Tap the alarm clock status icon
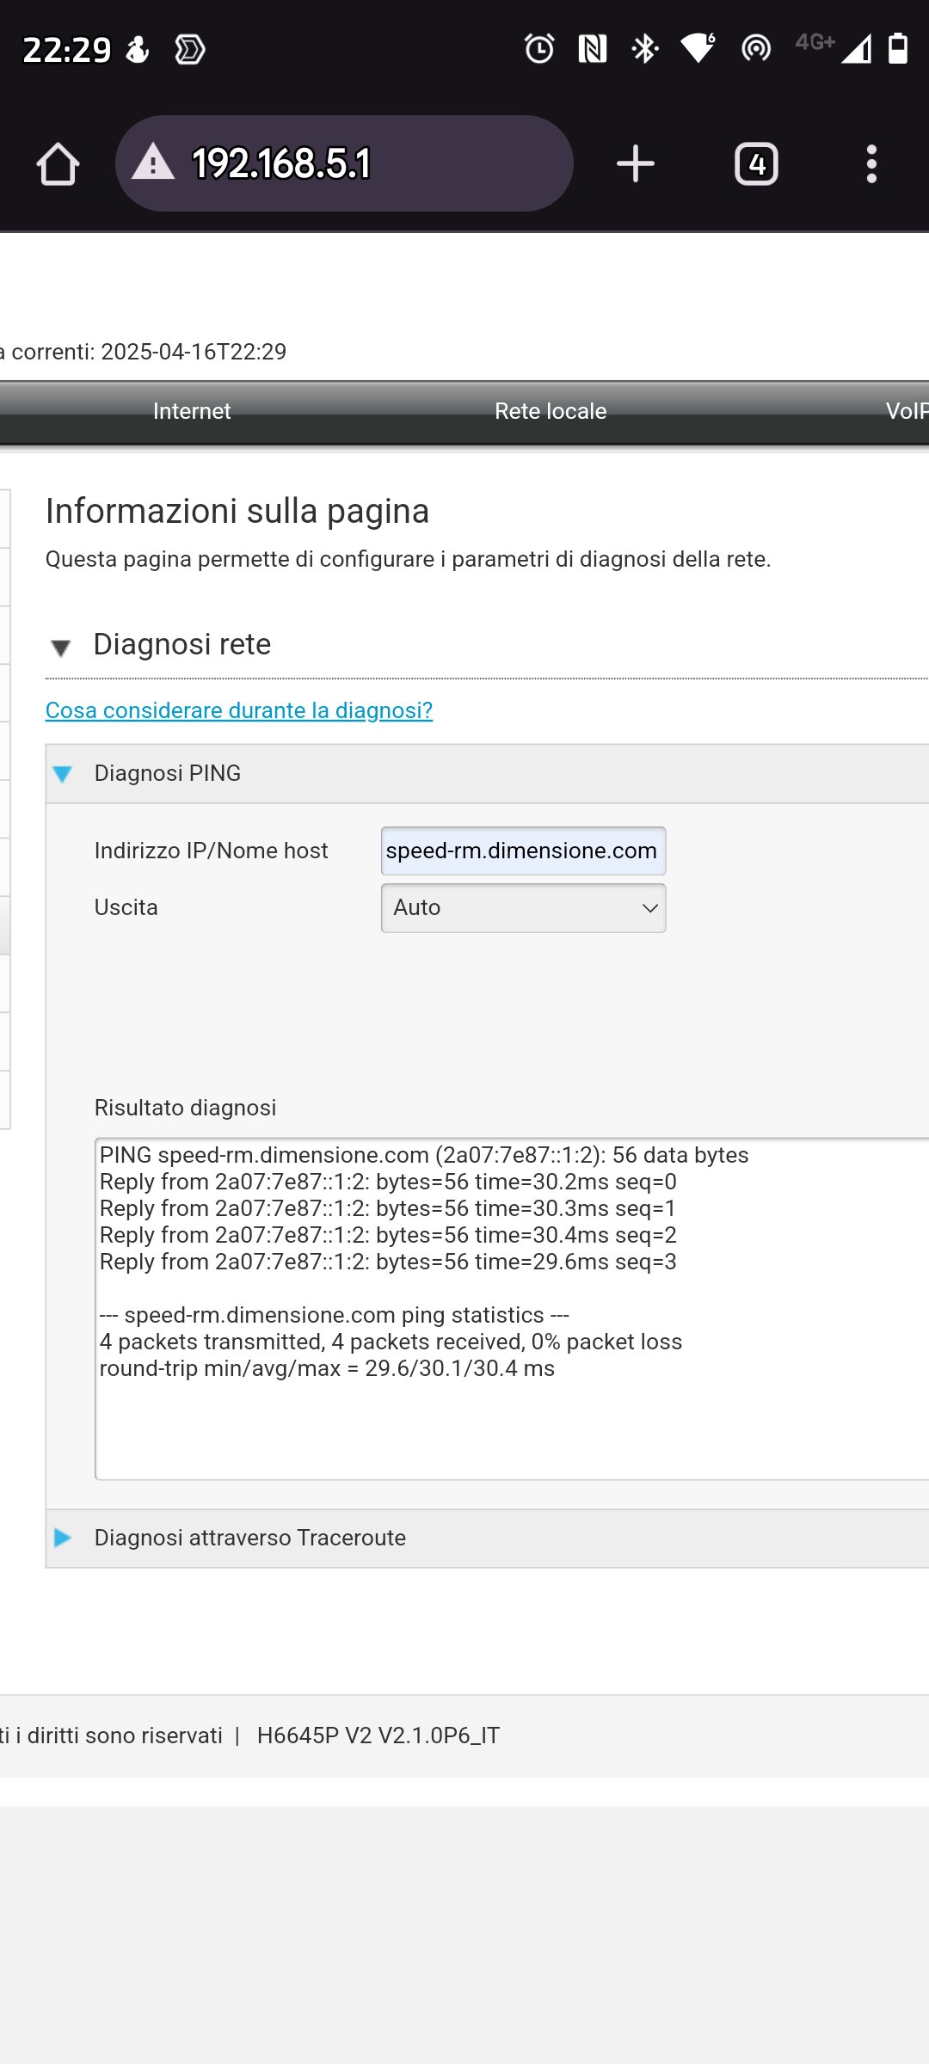 click(x=539, y=49)
